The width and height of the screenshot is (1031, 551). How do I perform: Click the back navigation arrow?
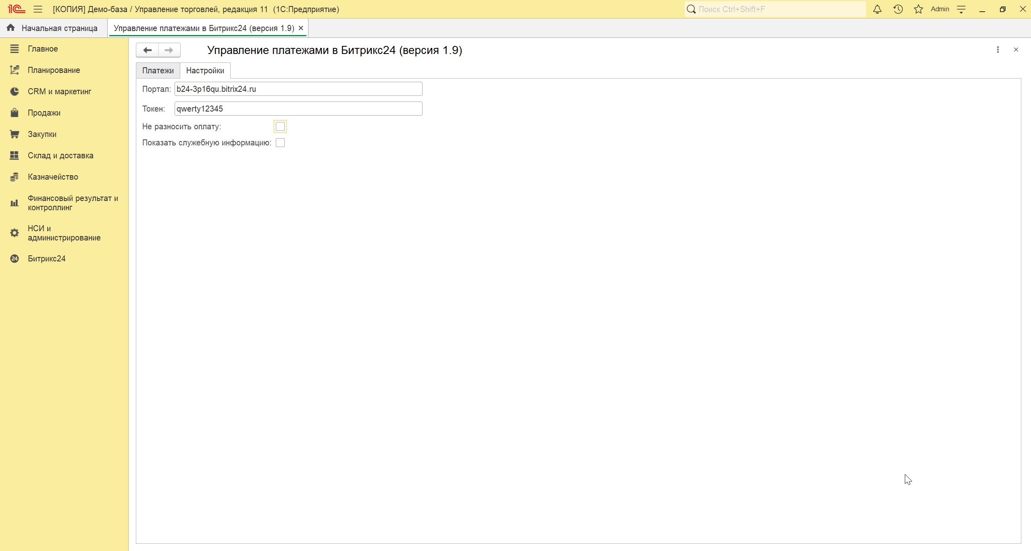coord(148,50)
